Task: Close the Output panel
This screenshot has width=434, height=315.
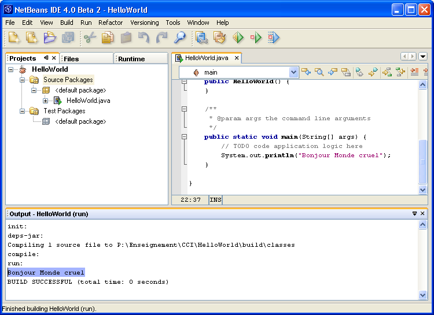Action: click(422, 213)
